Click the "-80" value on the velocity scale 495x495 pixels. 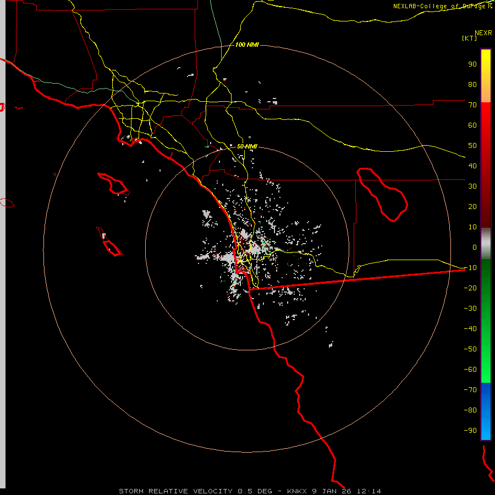pyautogui.click(x=470, y=410)
